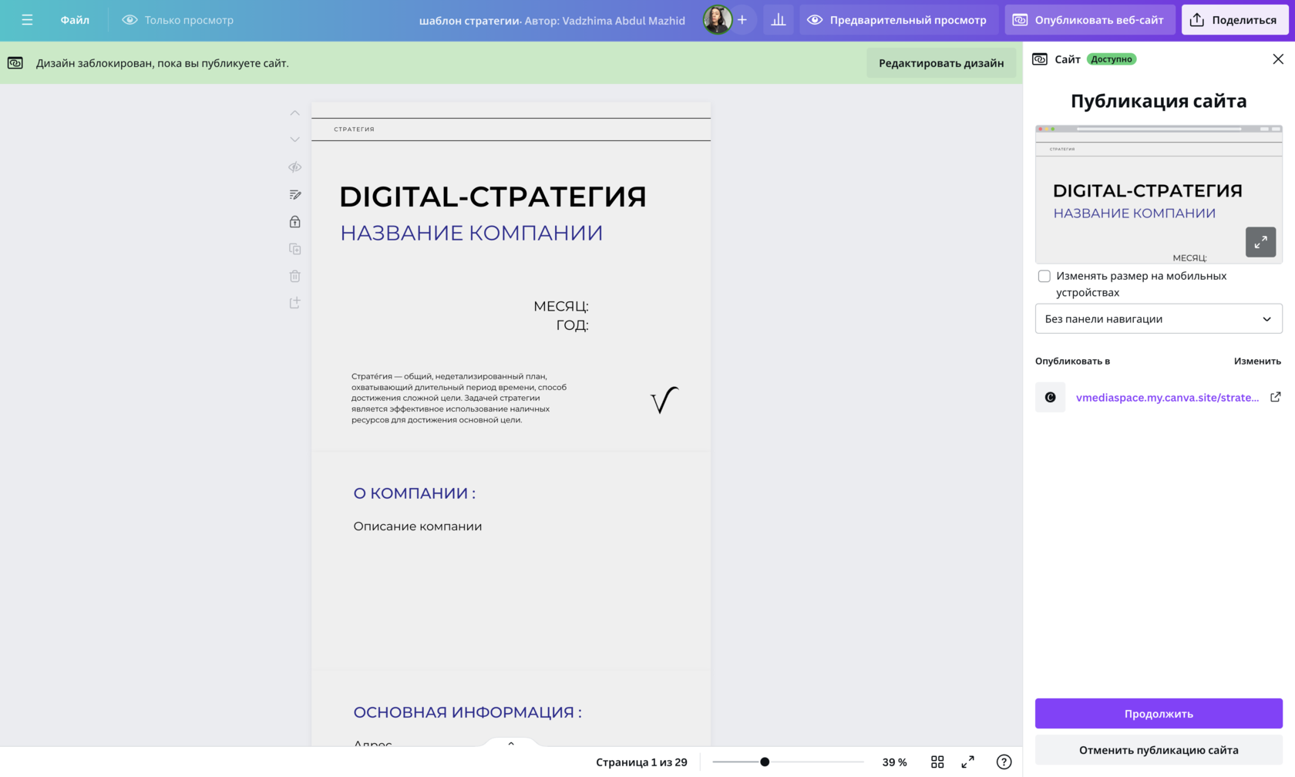
Task: Open the Файл menu
Action: tap(75, 20)
